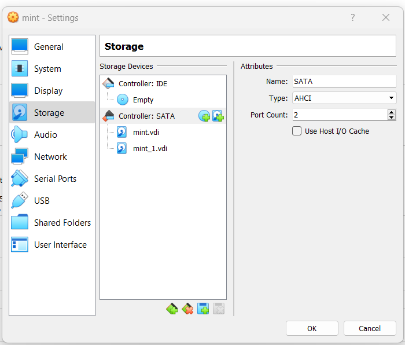
Task: Enable Use Host I/O Cache checkbox
Action: click(x=297, y=131)
